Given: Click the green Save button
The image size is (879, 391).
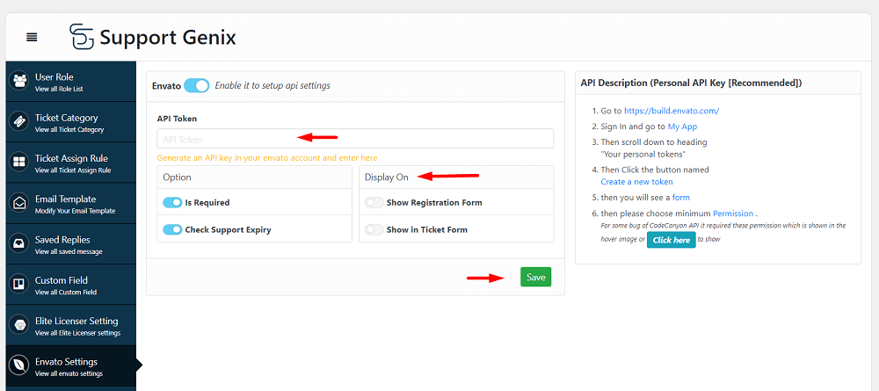Looking at the screenshot, I should pyautogui.click(x=535, y=277).
